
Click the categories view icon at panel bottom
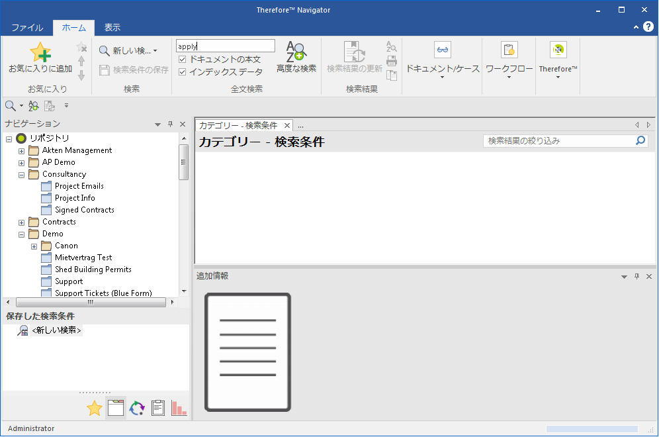[116, 408]
